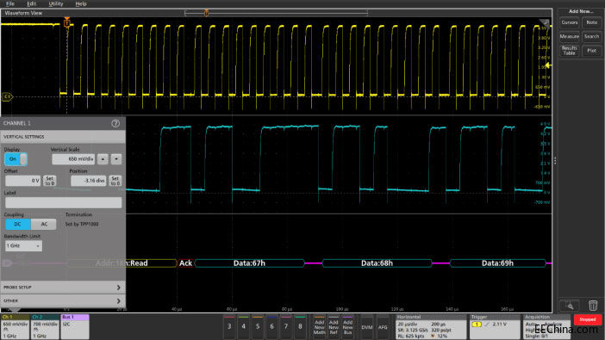Image resolution: width=605 pixels, height=340 pixels.
Task: Click Add New Bus
Action: [x=347, y=326]
